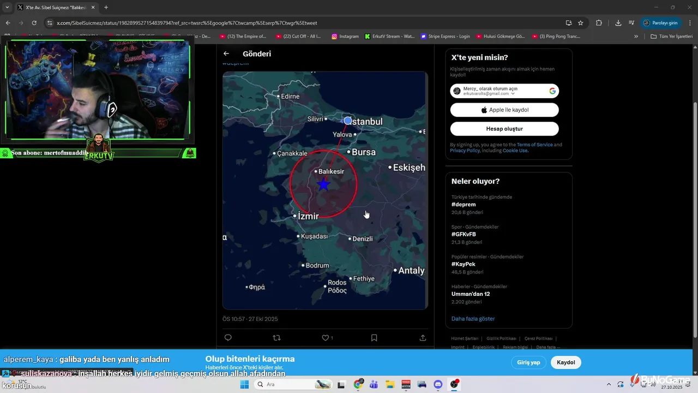Bookmark this page with the star icon
Viewport: 698px width, 393px height.
[581, 23]
